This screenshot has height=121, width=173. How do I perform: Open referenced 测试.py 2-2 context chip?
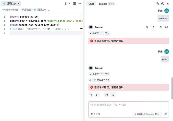(101, 80)
